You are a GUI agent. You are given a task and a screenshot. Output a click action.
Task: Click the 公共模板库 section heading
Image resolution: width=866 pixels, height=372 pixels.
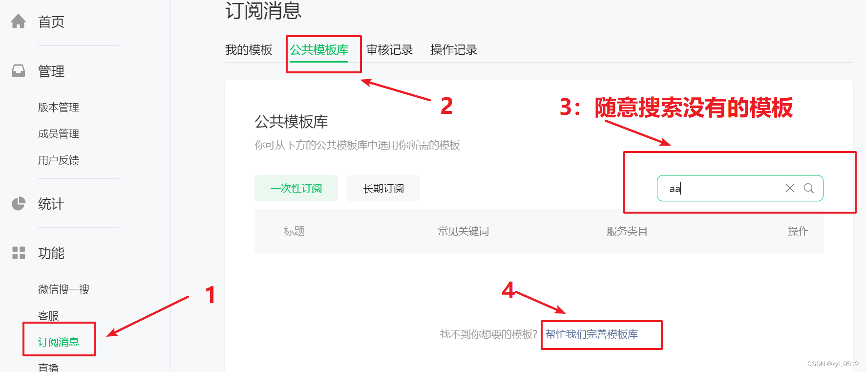291,122
